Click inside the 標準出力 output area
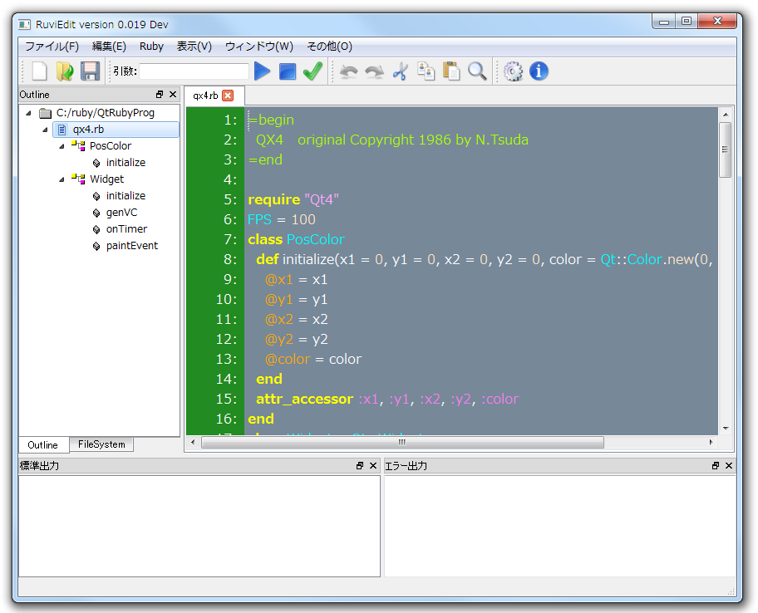This screenshot has width=758, height=613. click(199, 526)
